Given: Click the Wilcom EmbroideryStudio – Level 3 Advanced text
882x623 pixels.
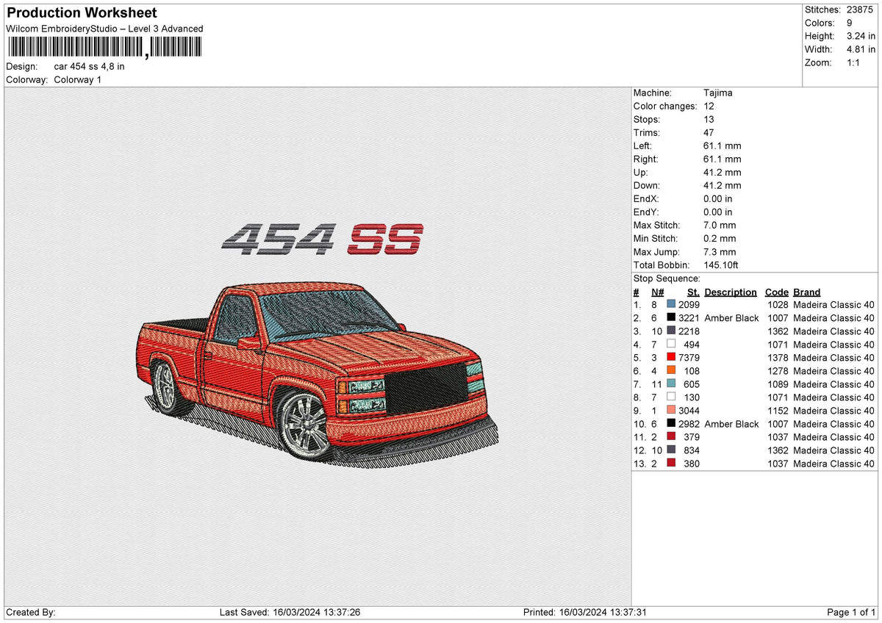Looking at the screenshot, I should [x=104, y=29].
